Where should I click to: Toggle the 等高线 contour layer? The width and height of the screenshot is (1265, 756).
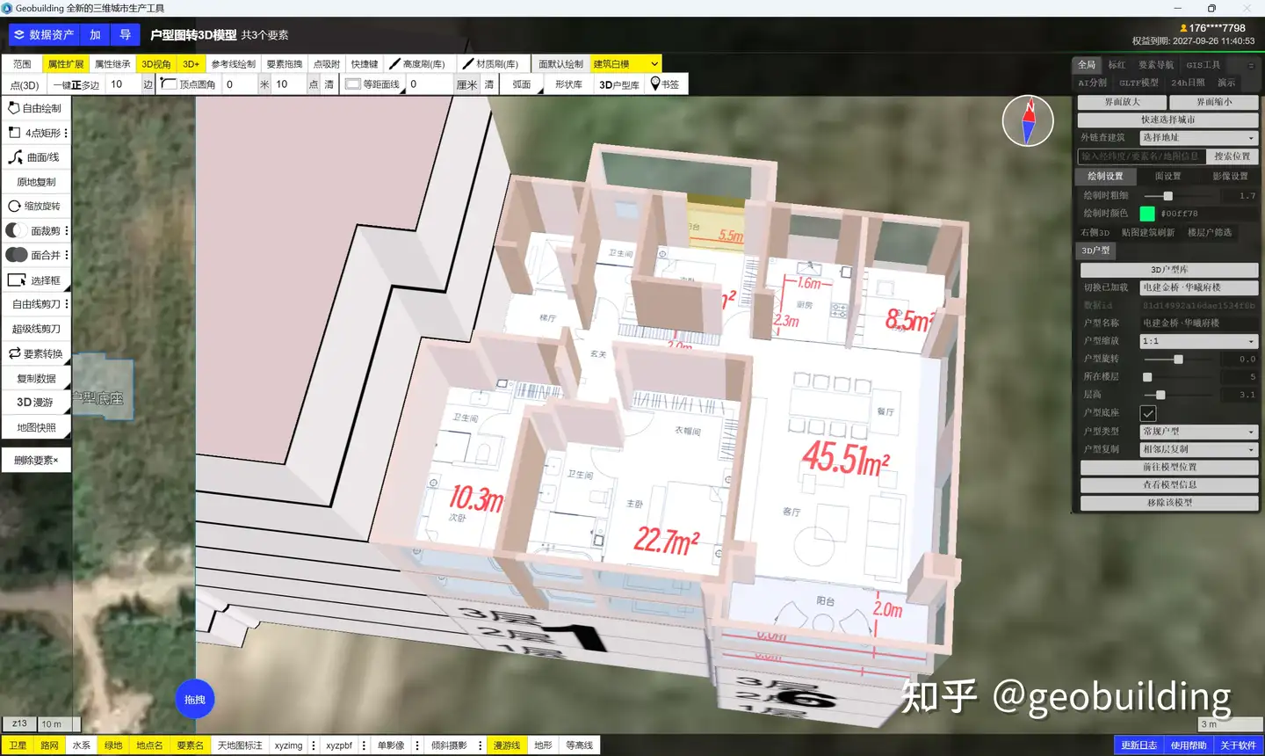(579, 745)
